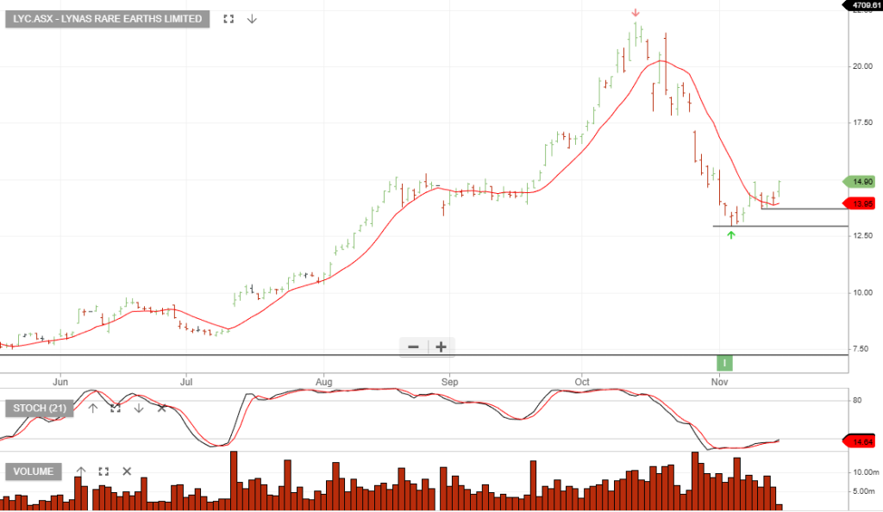Select the red 13.95 moving average price label
The width and height of the screenshot is (883, 512).
click(861, 203)
